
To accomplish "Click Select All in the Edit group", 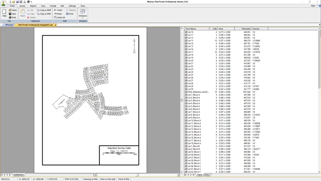I will [59, 18].
